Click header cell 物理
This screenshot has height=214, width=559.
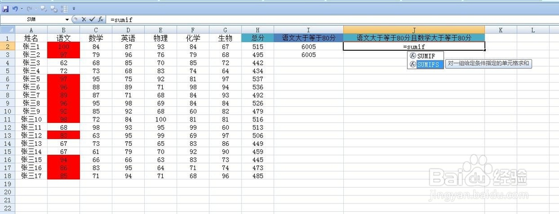160,38
